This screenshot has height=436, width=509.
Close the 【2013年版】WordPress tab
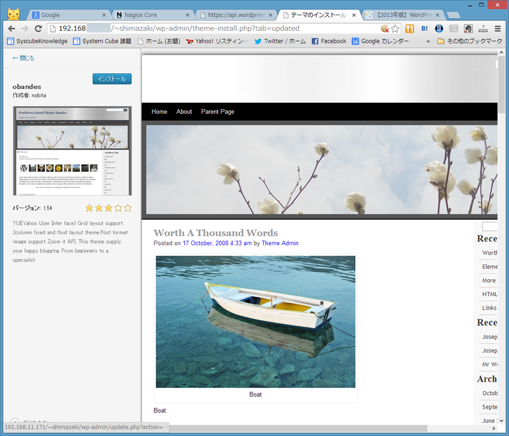pyautogui.click(x=437, y=15)
